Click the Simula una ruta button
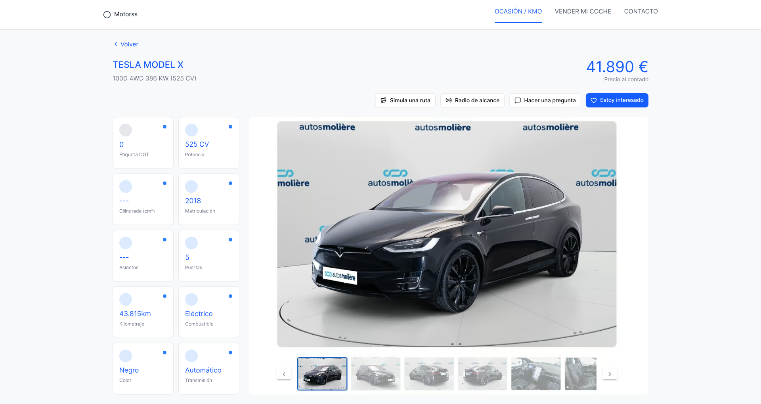The image size is (761, 404). [x=405, y=100]
